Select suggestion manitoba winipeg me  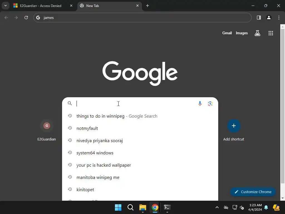click(140, 177)
